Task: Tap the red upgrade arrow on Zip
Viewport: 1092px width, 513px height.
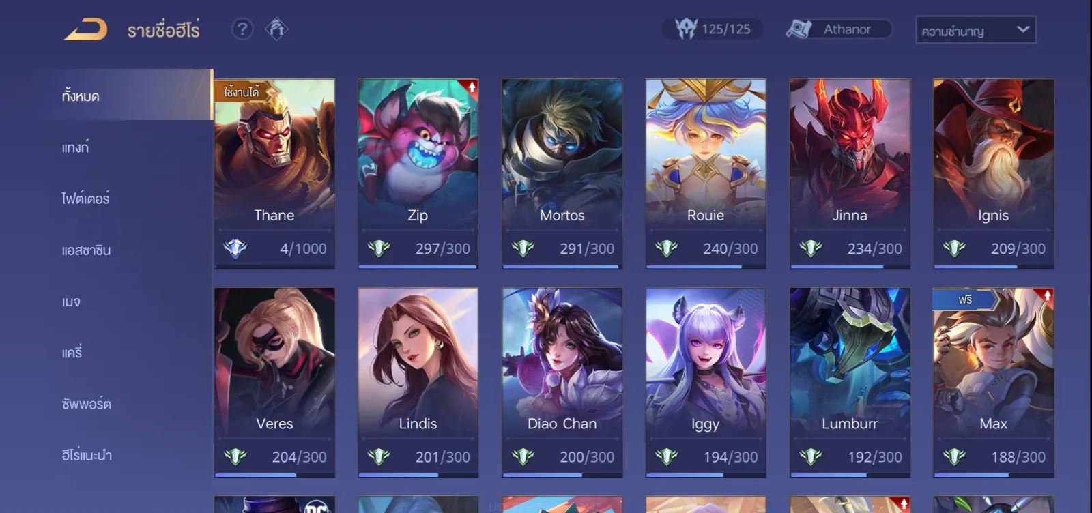Action: pos(471,87)
